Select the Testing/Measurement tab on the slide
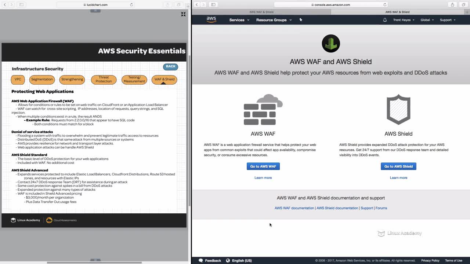 click(x=134, y=80)
